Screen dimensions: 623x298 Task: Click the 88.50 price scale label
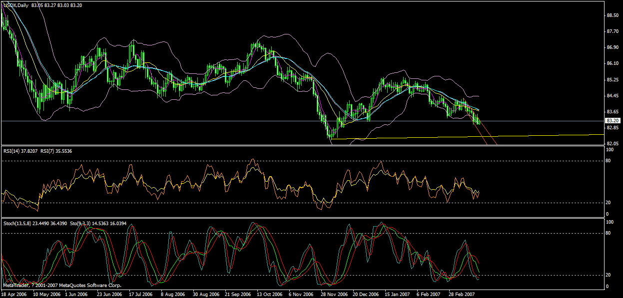(x=613, y=15)
